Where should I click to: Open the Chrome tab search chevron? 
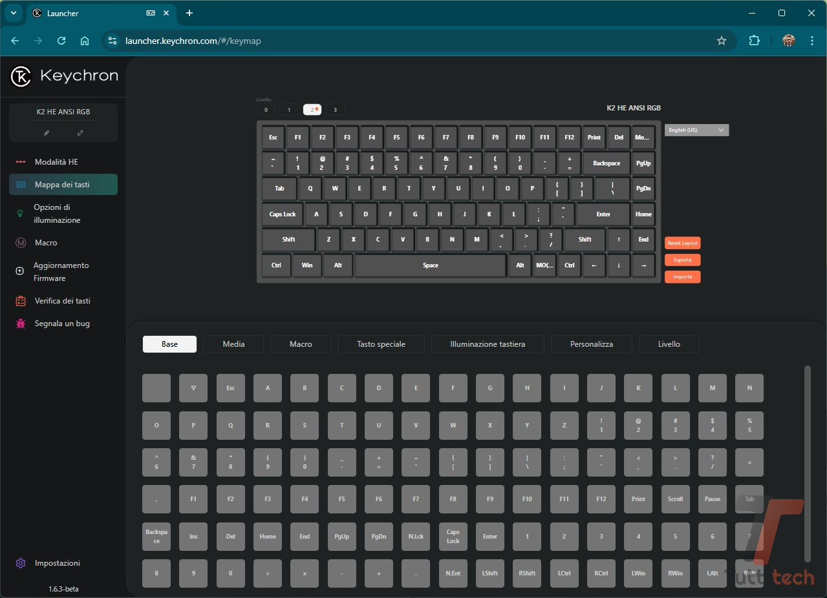tap(13, 13)
